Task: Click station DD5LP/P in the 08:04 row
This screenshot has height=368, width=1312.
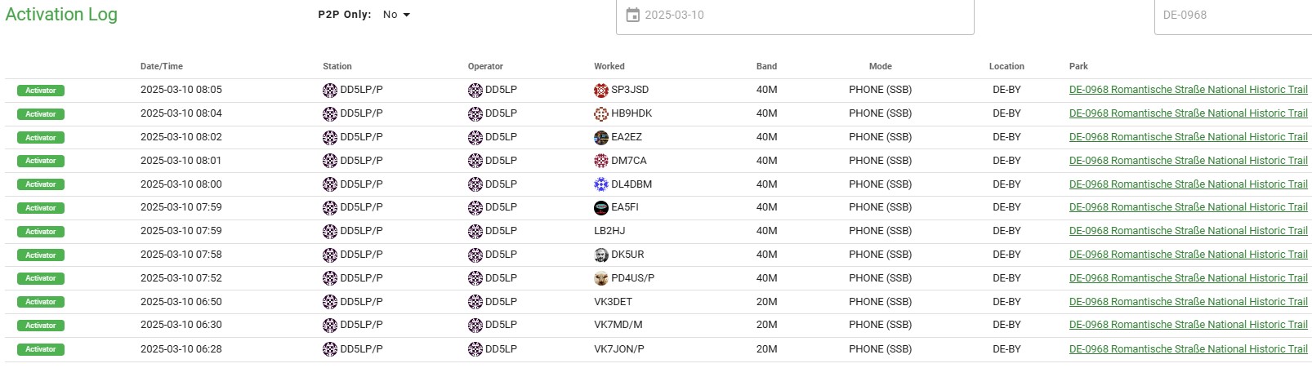Action: point(361,113)
